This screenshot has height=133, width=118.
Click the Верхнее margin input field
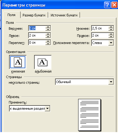tap(37, 28)
